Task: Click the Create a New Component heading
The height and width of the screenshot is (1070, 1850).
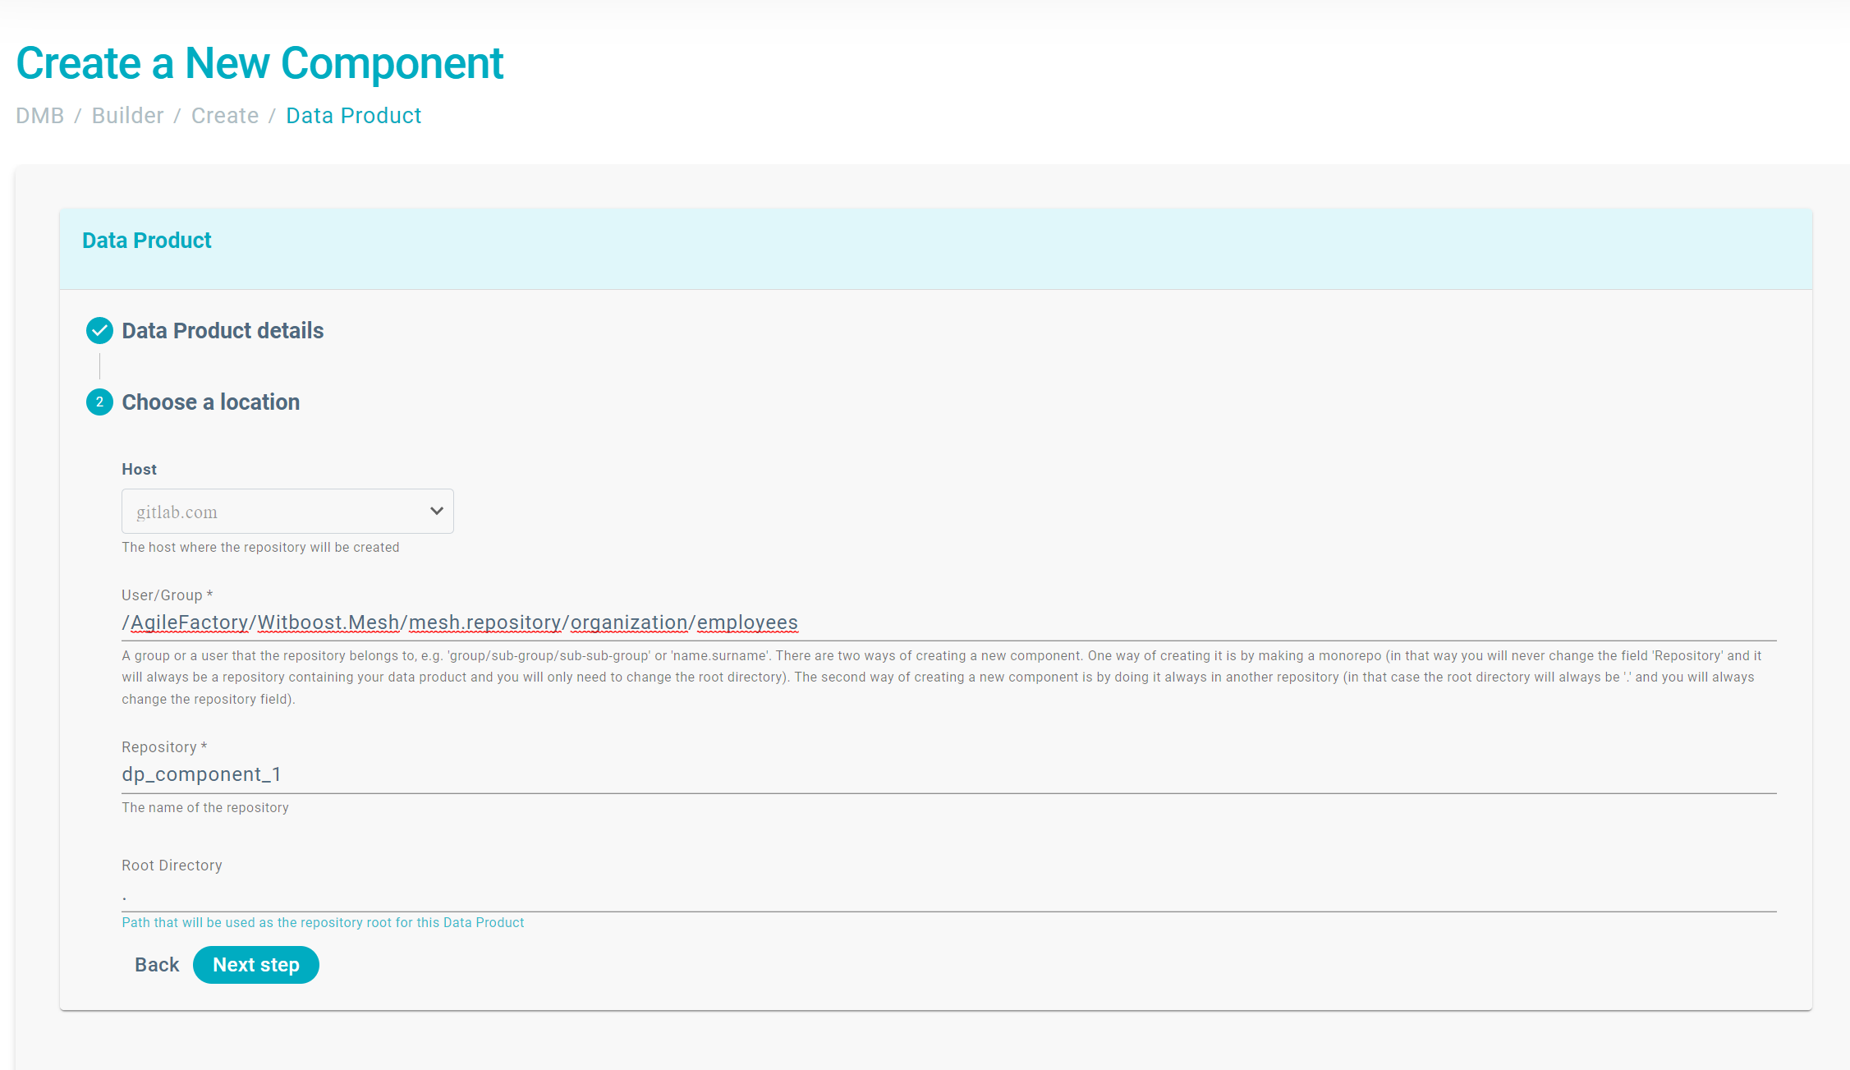Action: (259, 63)
